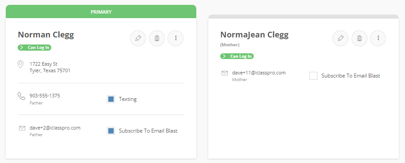Delete NormaJean Clegg using the trash icon
The height and width of the screenshot is (163, 405).
[359, 38]
